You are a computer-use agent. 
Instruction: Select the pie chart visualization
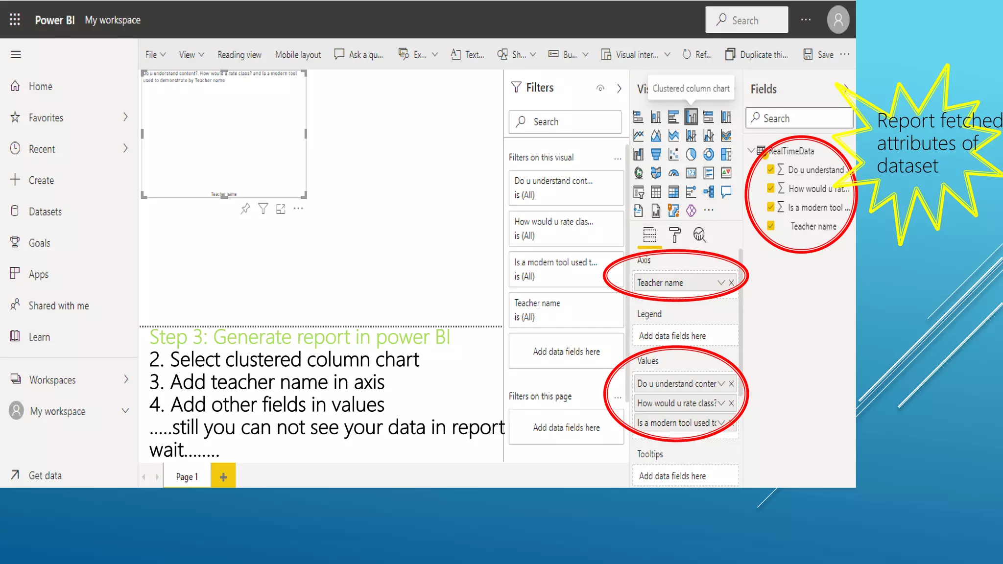[x=691, y=155]
